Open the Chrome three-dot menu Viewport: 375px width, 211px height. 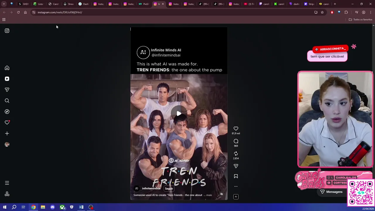(371, 12)
